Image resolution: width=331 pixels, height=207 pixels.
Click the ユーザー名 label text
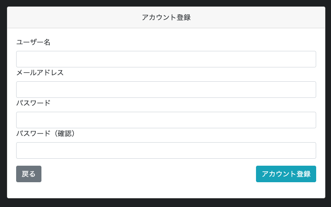34,42
